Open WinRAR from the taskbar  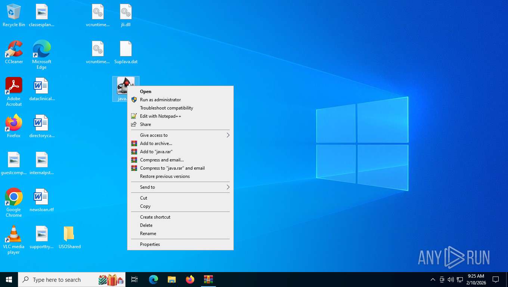(x=208, y=280)
